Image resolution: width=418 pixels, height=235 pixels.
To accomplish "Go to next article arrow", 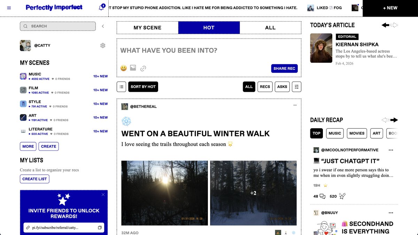I will [394, 25].
